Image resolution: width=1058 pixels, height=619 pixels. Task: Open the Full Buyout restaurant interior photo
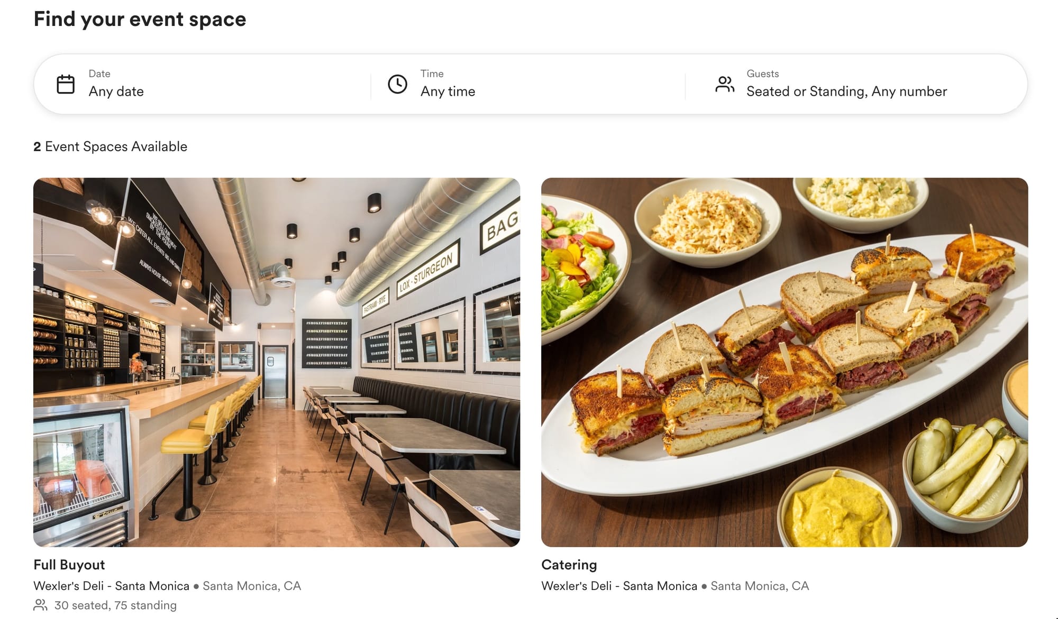click(277, 362)
